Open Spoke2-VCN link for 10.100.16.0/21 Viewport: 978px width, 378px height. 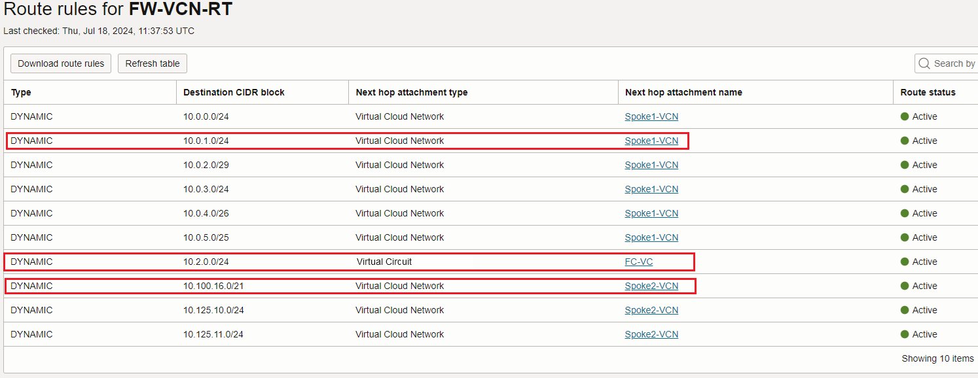pyautogui.click(x=651, y=286)
